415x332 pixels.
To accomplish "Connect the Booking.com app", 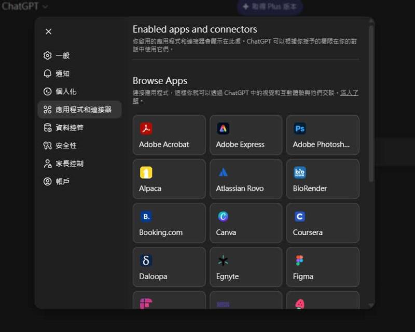I will (169, 223).
